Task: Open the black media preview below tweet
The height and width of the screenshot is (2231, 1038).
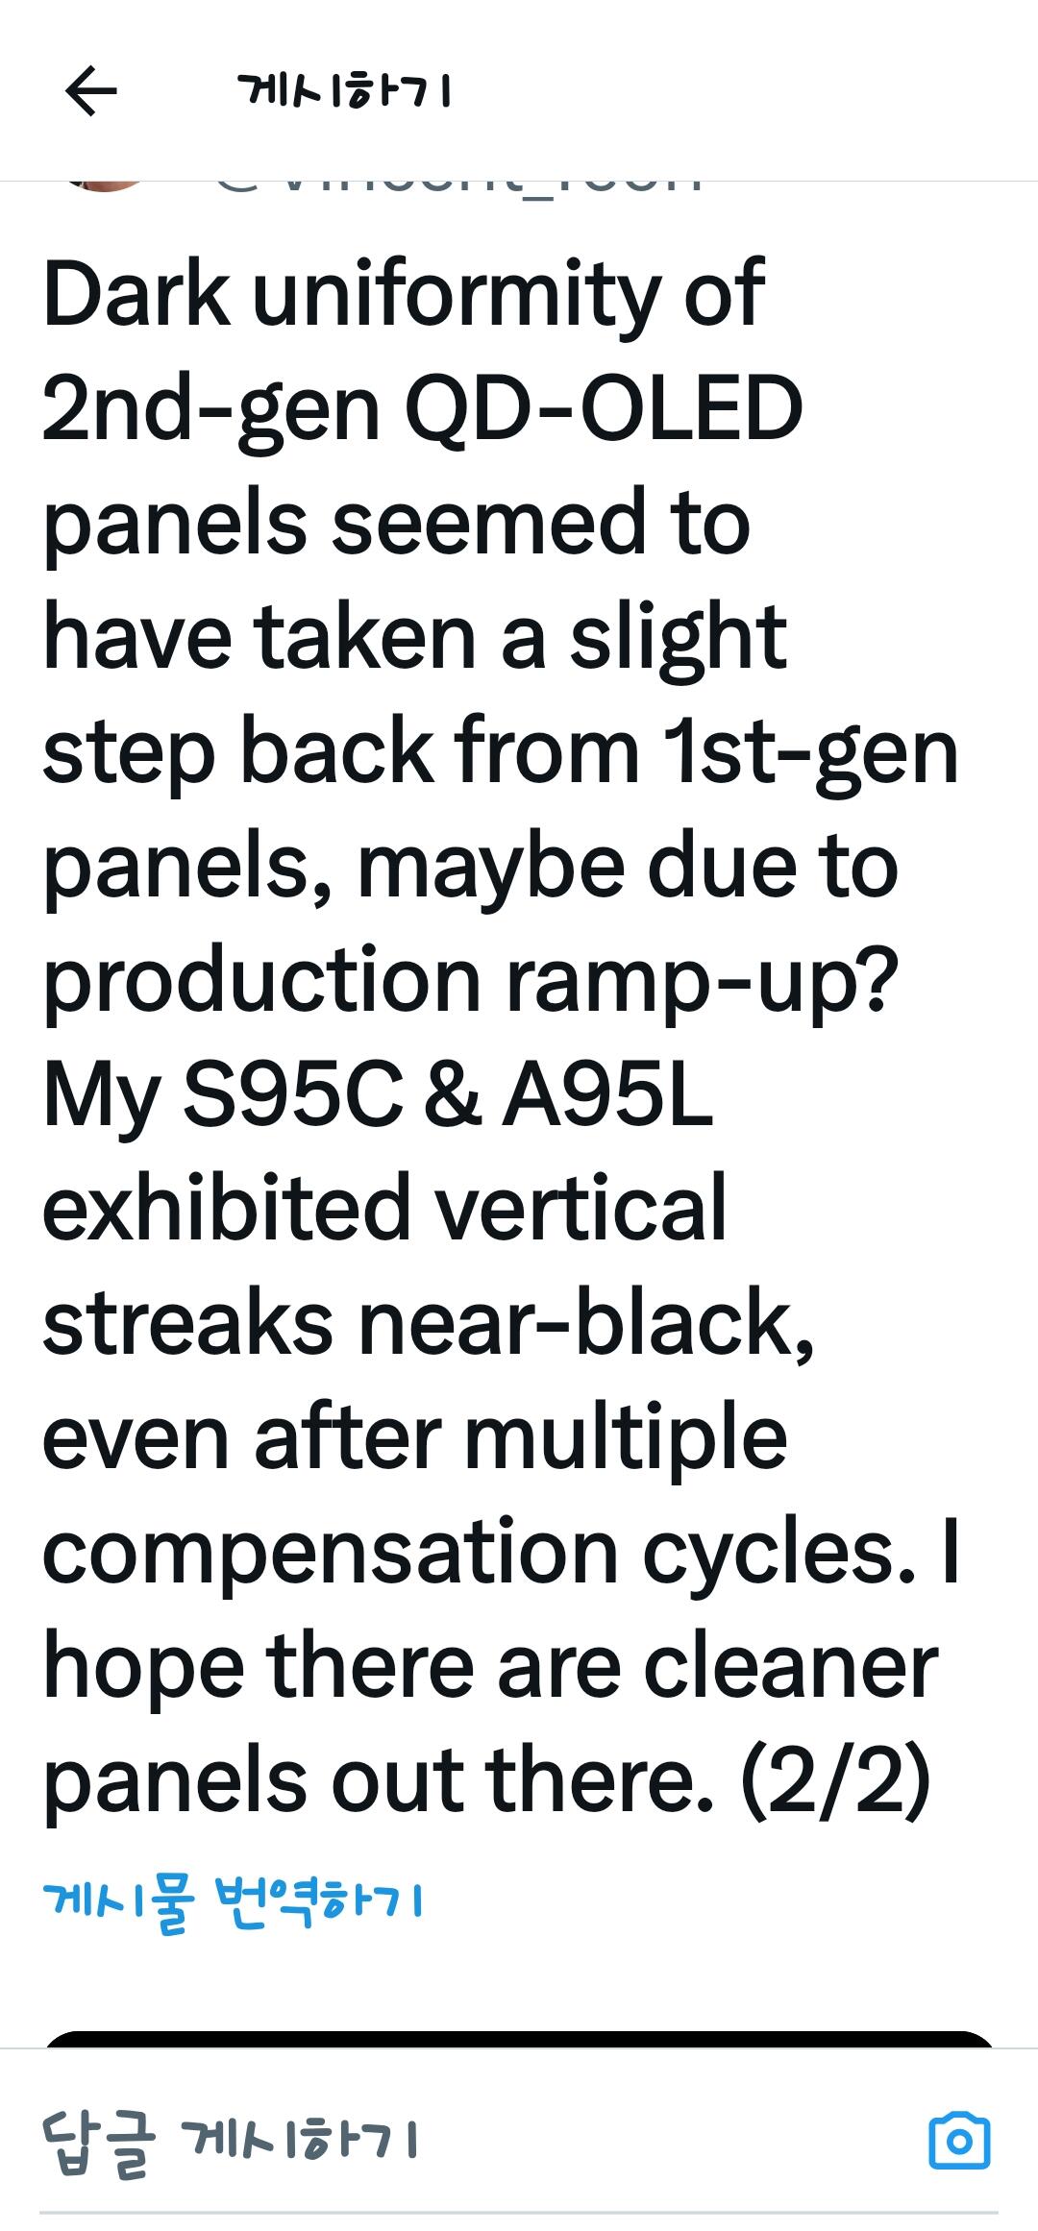Action: tap(519, 2039)
